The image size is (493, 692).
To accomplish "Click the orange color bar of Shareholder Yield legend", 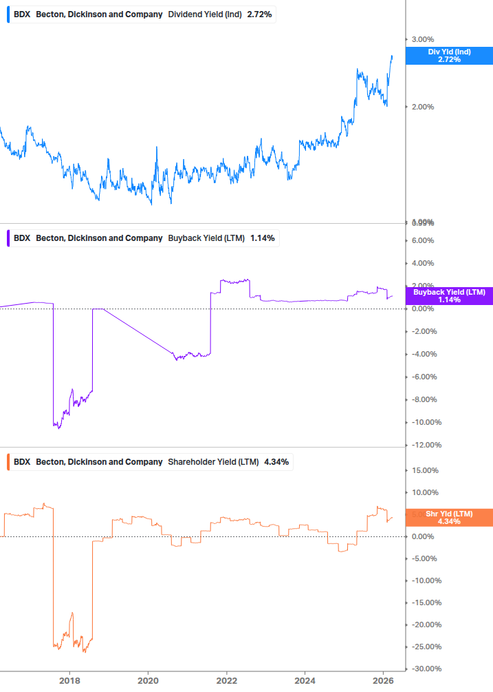I will tap(8, 461).
